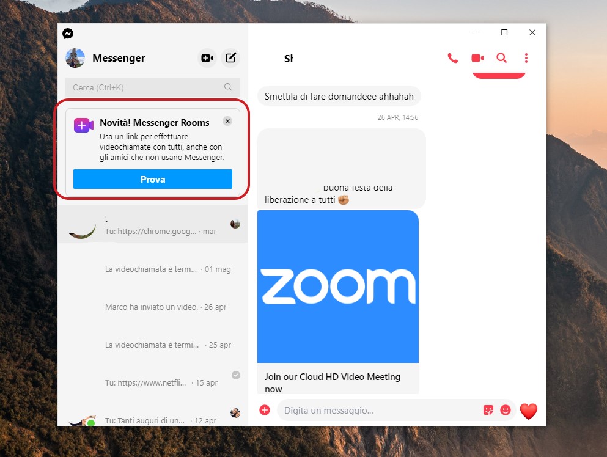Compose a new message with pencil icon
The image size is (607, 457).
coord(230,58)
